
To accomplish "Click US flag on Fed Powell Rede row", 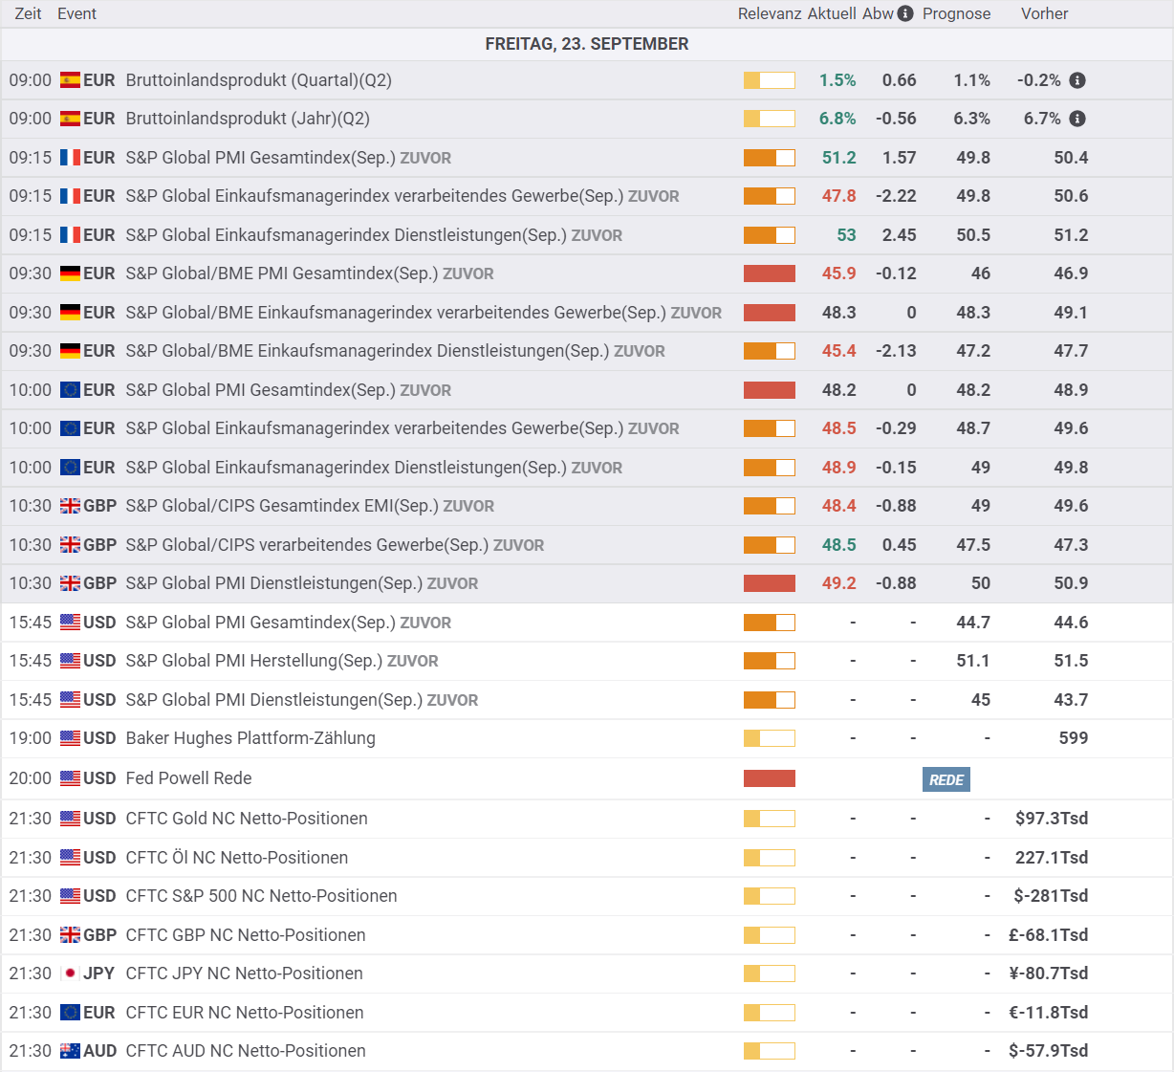I will click(x=70, y=778).
